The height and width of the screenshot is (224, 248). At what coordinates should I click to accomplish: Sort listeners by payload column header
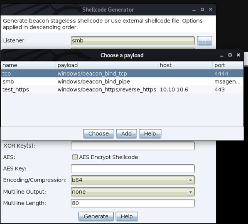[x=107, y=65]
